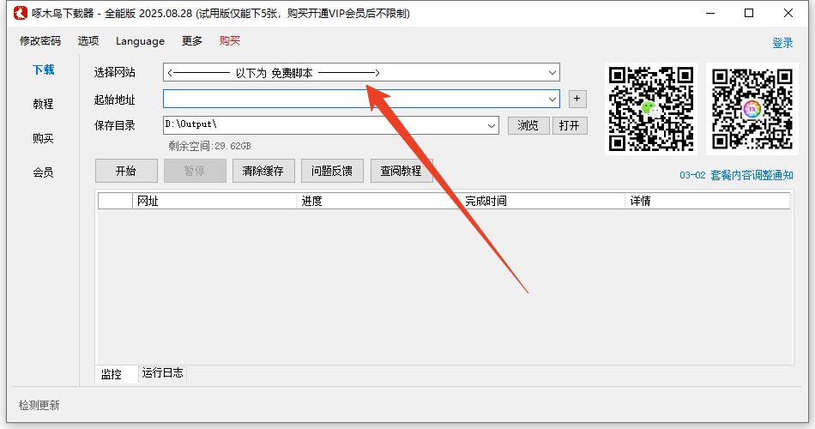Click the 进度 column header
815x429 pixels.
[x=377, y=201]
